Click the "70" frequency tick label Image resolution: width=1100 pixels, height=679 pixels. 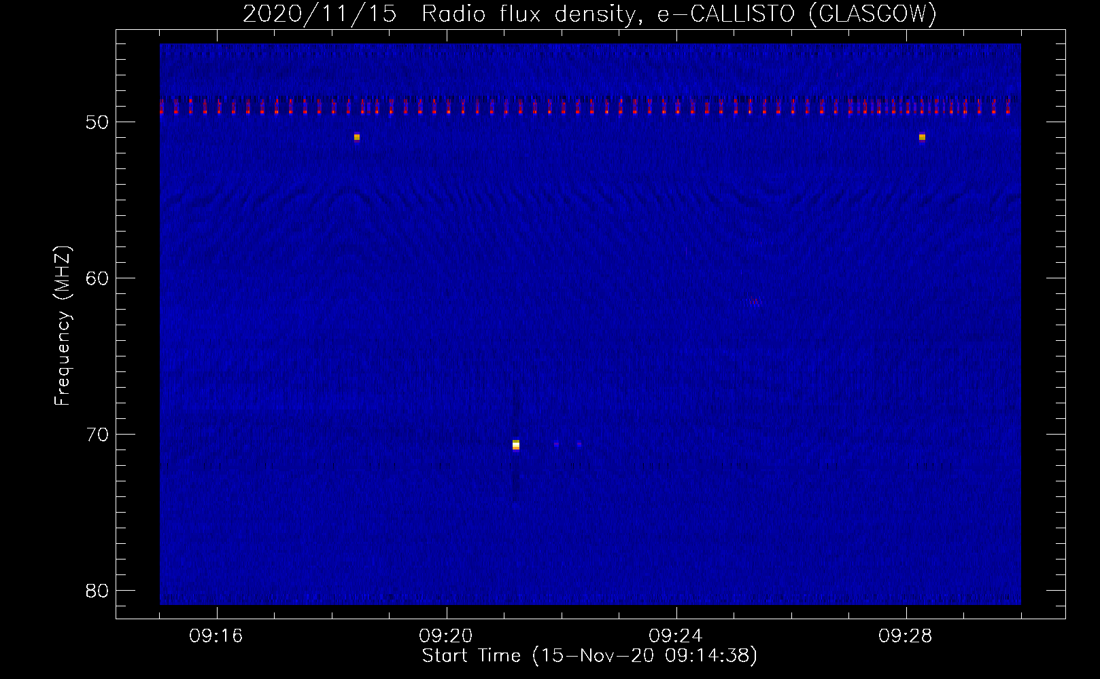(x=97, y=435)
